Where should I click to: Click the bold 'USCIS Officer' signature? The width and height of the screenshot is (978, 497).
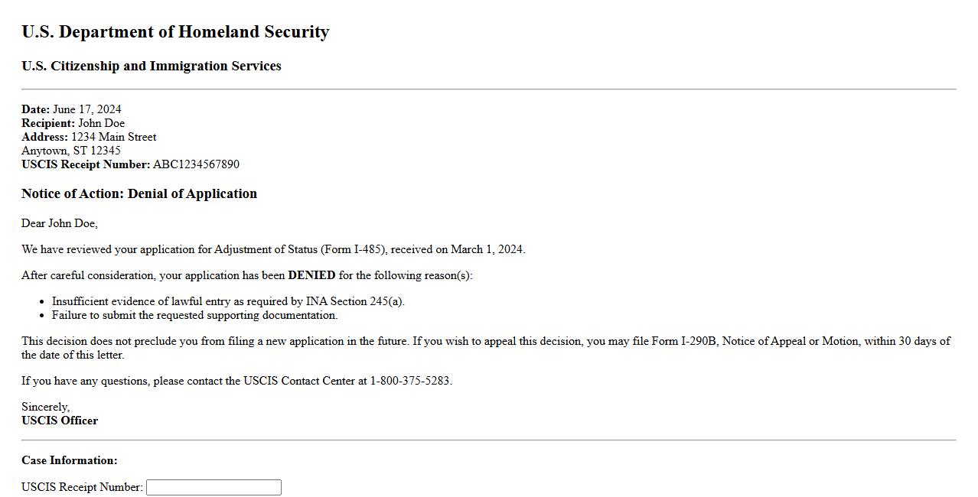[x=60, y=421]
